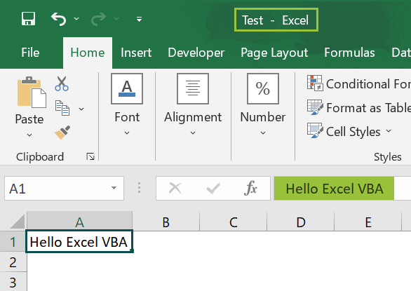The height and width of the screenshot is (291, 411).
Task: Select row 2 header
Action: pos(13,262)
